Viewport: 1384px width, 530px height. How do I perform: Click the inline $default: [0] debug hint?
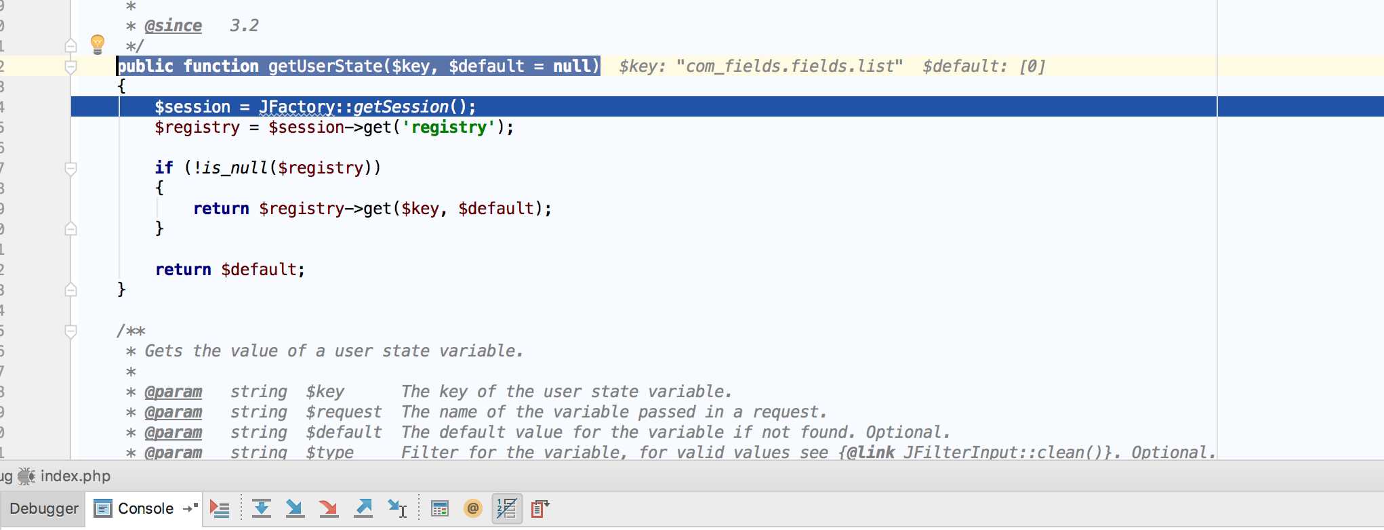coord(983,66)
